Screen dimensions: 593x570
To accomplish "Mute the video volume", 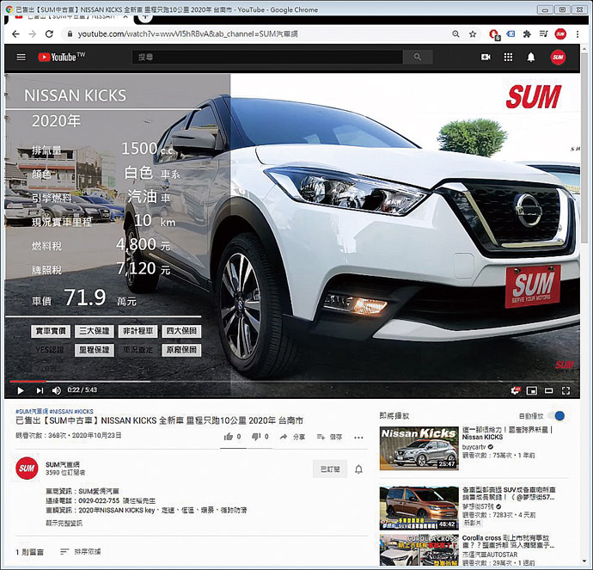I will [57, 390].
